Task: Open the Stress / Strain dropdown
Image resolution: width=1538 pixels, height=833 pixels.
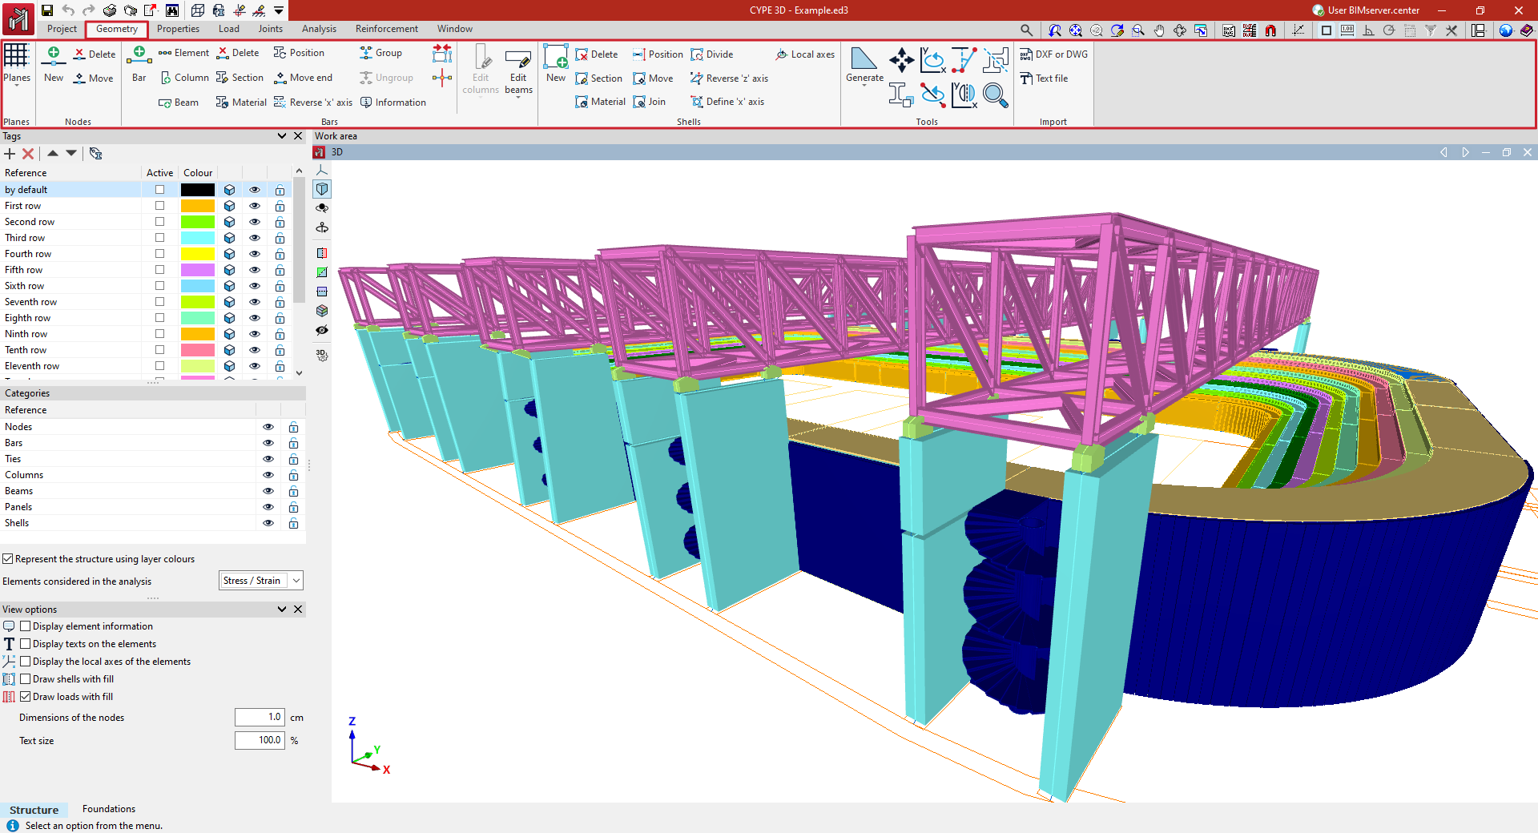Action: click(261, 581)
